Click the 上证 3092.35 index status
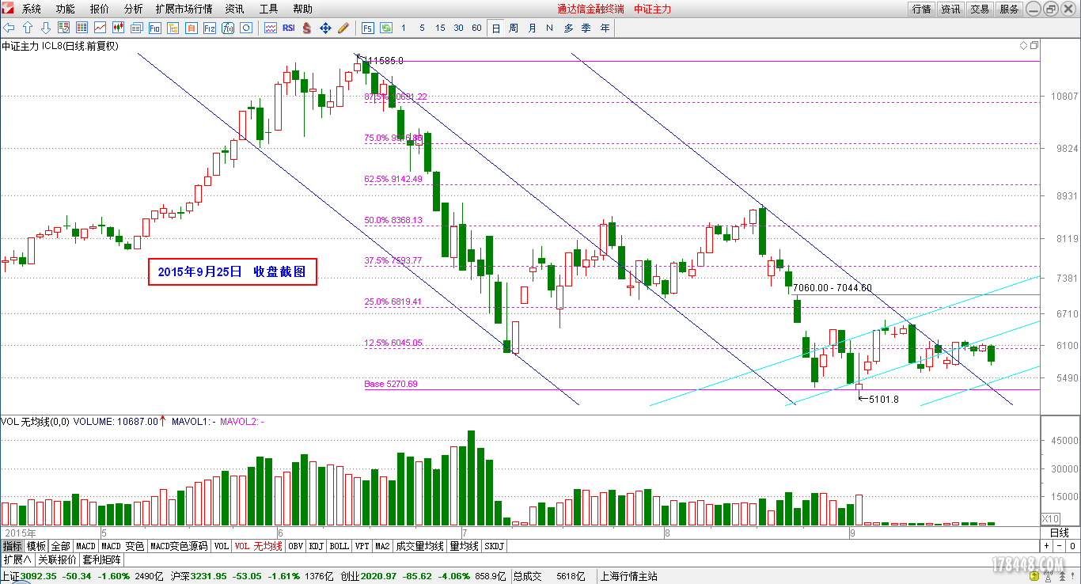Image resolution: width=1081 pixels, height=584 pixels. point(27,576)
